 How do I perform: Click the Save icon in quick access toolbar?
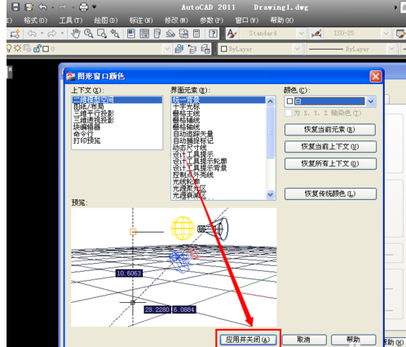pos(15,7)
